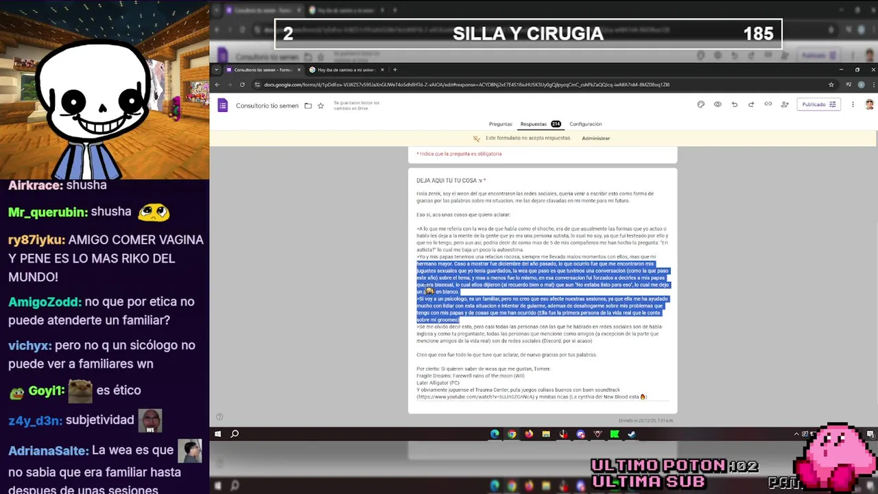The image size is (878, 494).
Task: Preview the form with the eye icon
Action: (717, 104)
